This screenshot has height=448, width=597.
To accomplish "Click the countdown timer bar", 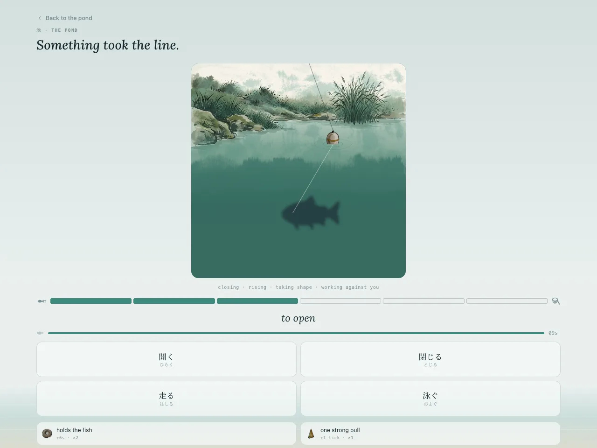I will 296,333.
